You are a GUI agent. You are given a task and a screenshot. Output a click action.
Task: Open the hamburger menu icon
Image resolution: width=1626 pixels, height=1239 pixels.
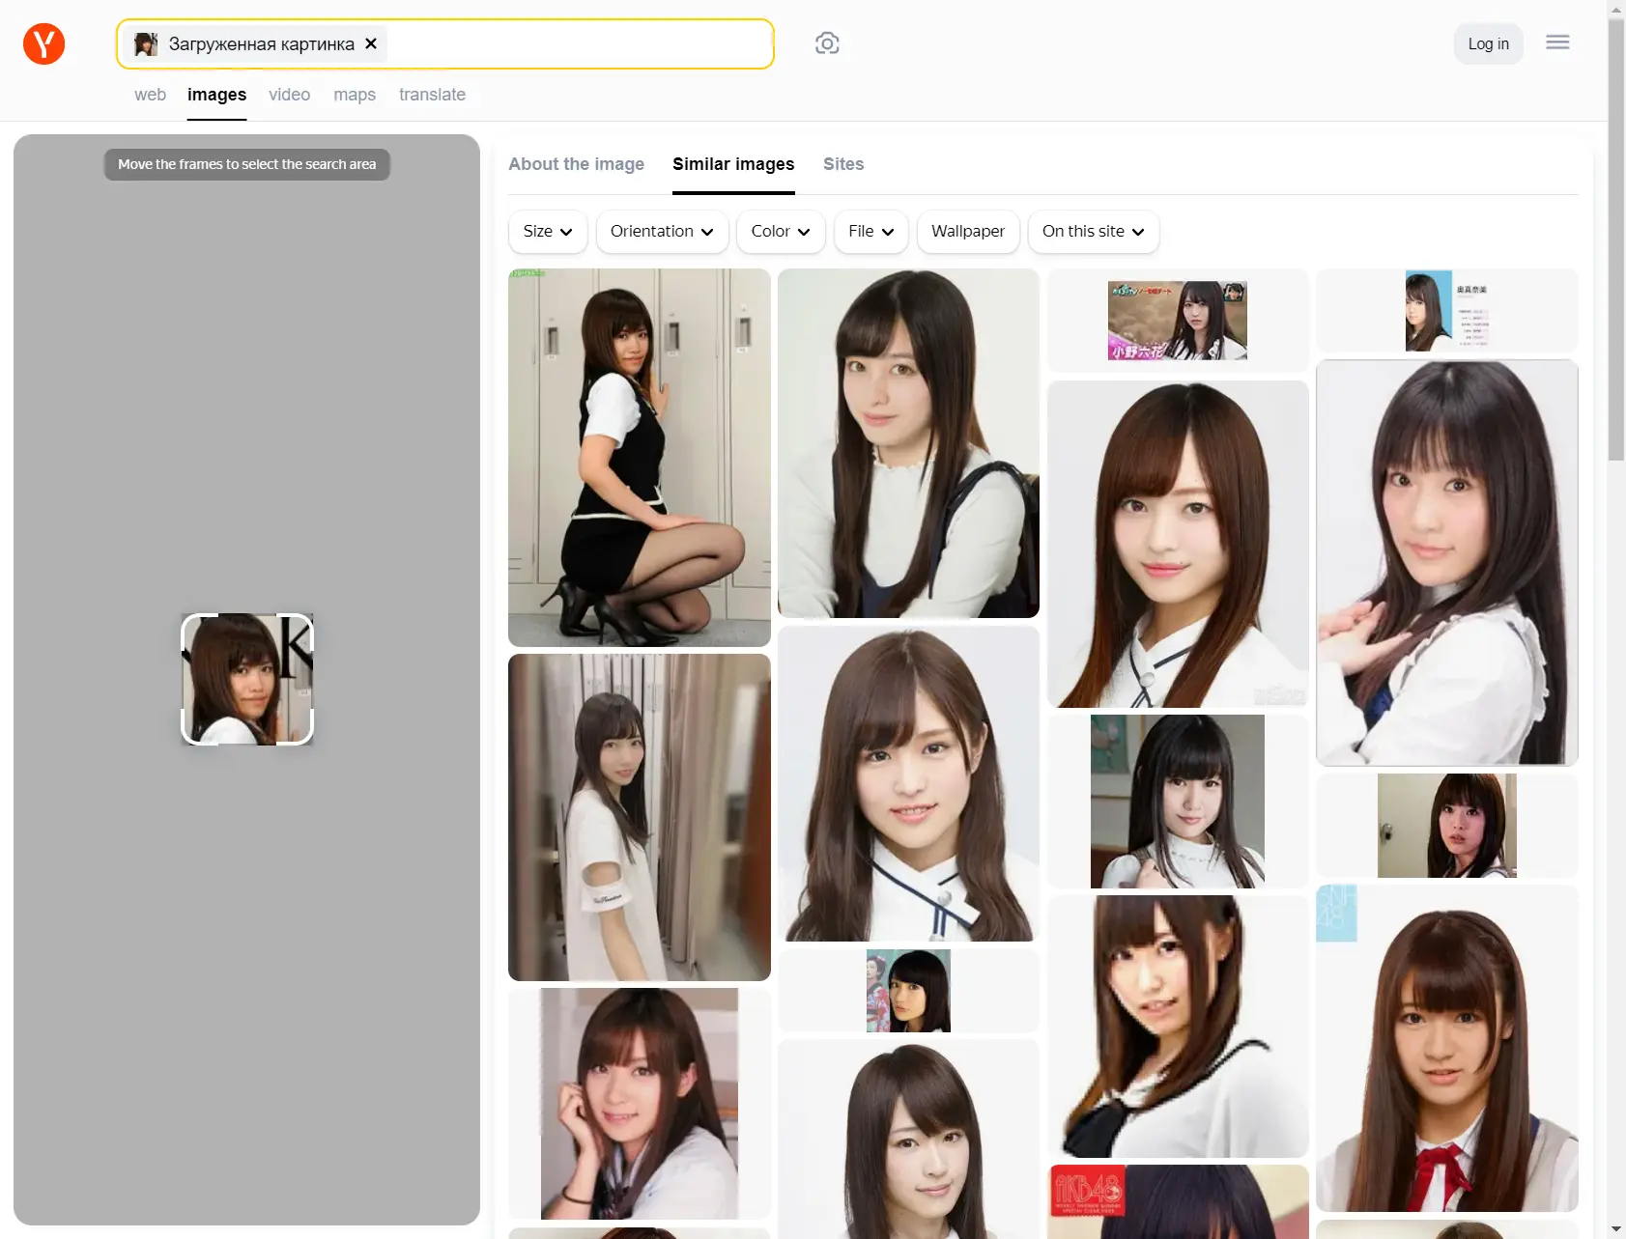[1557, 42]
